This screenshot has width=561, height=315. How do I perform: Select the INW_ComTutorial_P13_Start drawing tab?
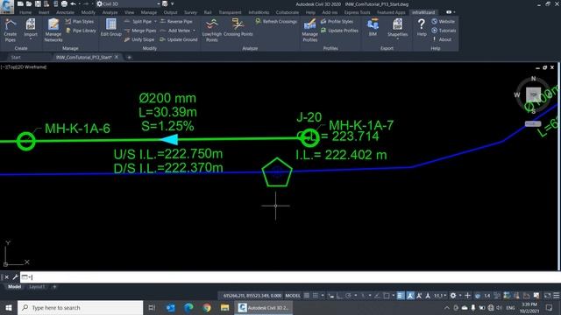click(x=84, y=57)
